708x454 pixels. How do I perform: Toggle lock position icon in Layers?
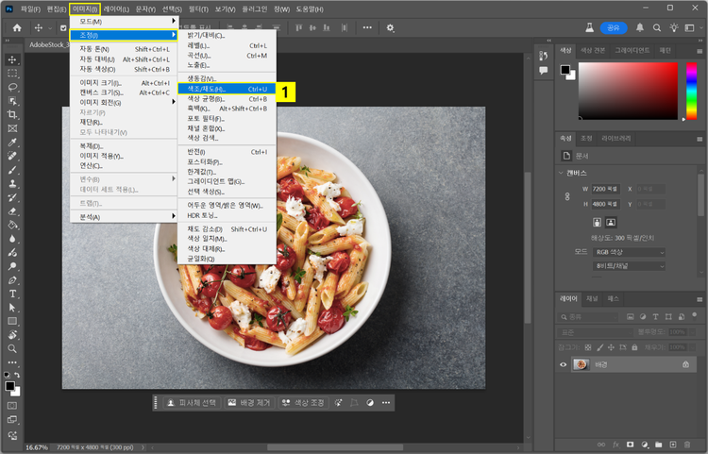(x=611, y=347)
